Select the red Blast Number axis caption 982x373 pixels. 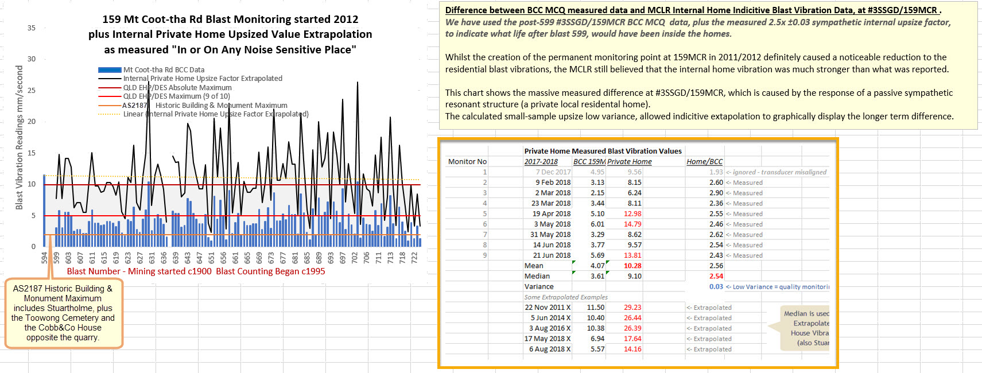196,271
